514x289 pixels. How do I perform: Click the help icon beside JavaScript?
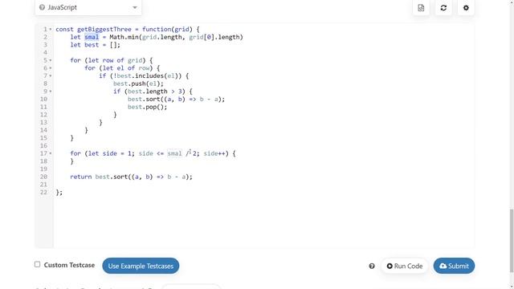click(x=42, y=7)
